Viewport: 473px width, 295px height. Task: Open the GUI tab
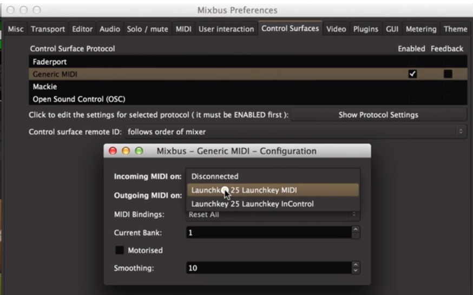[392, 29]
